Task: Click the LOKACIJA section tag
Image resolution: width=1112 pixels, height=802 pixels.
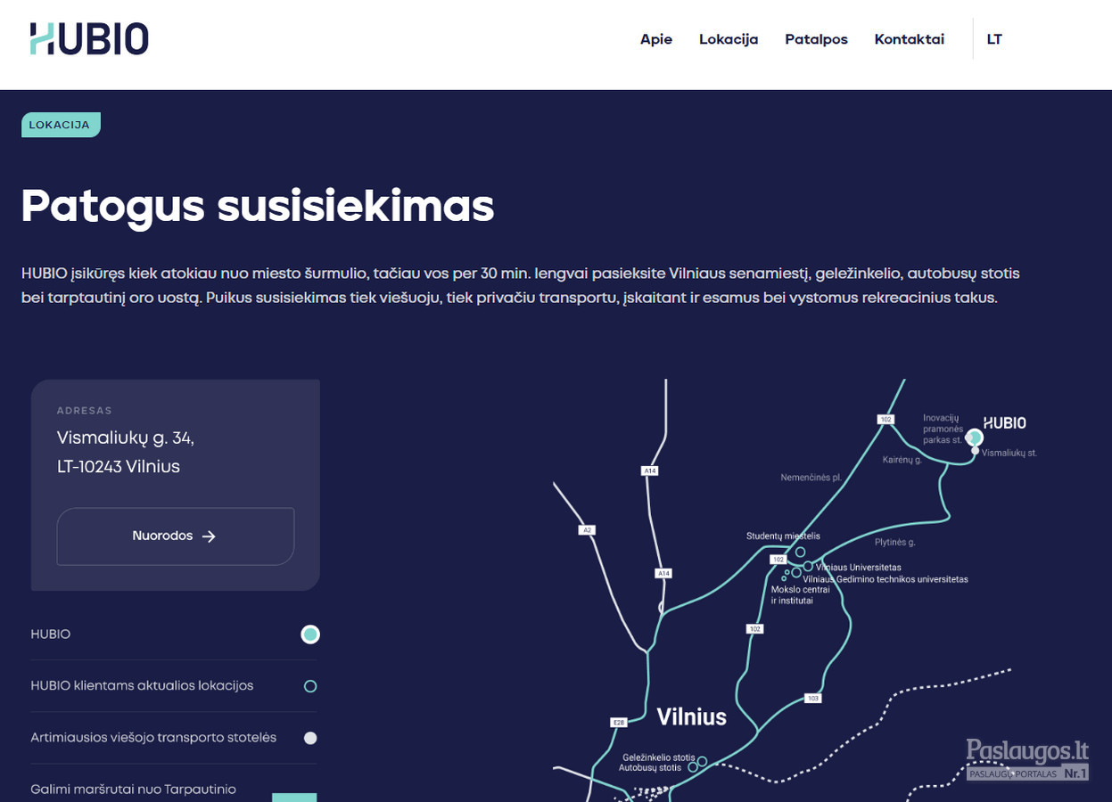Action: click(61, 125)
